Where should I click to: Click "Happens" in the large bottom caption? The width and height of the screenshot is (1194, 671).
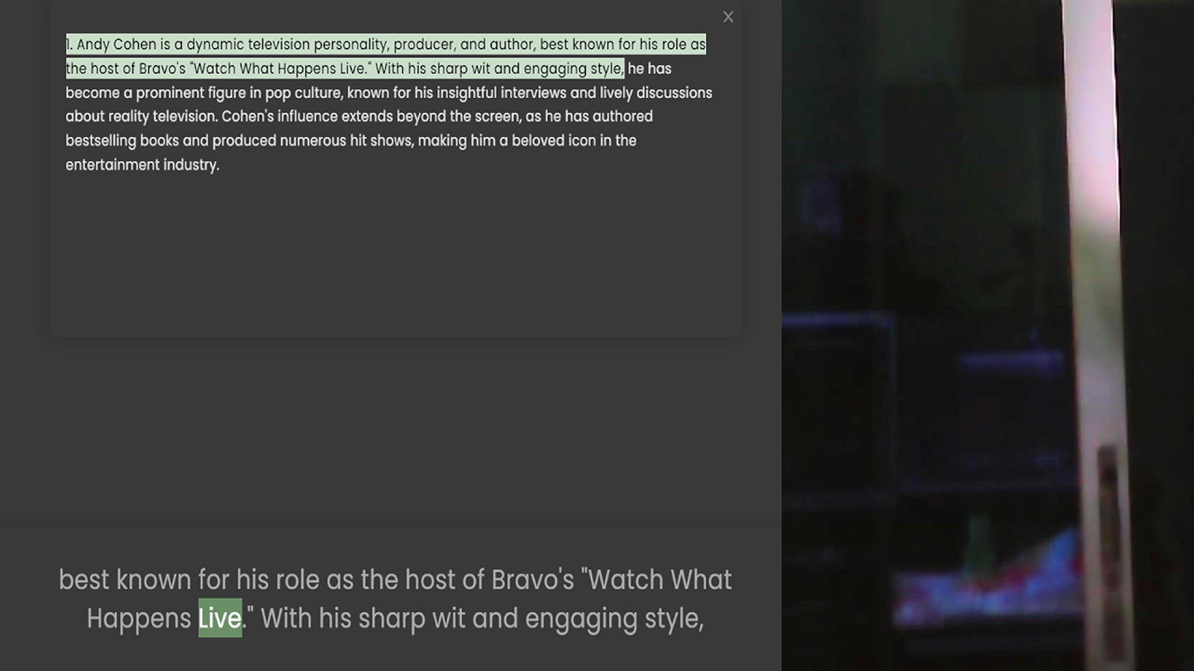click(x=139, y=619)
